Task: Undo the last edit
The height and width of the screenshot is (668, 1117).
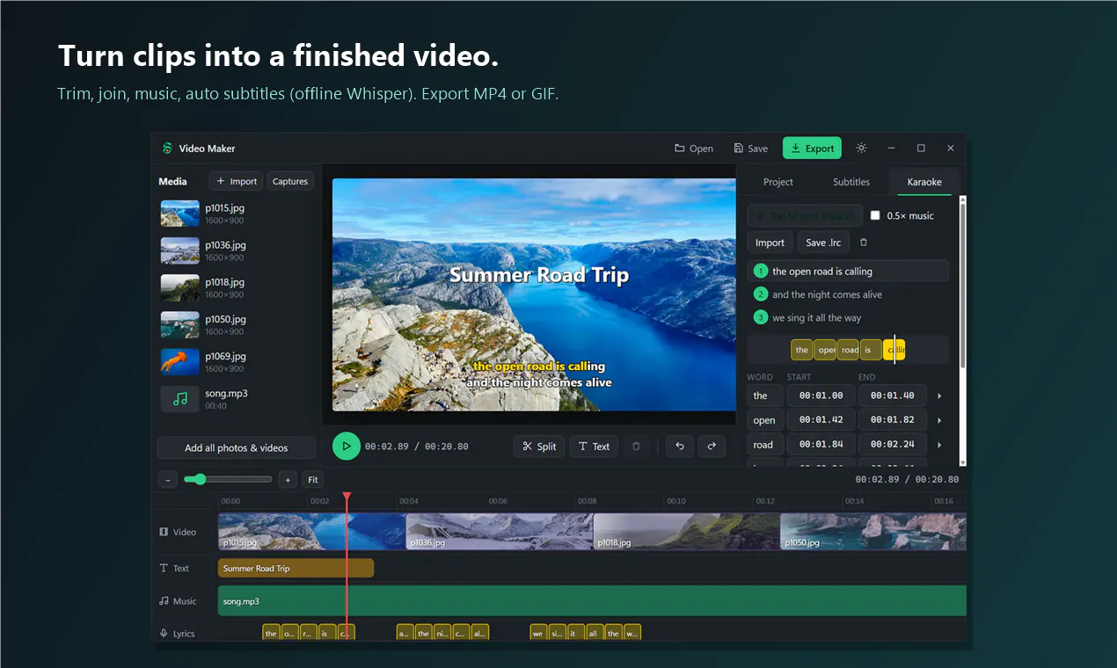Action: 680,447
